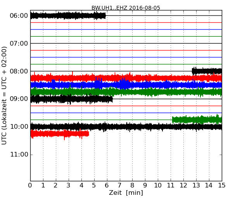Select the 11:00 y-axis tick label
The image size is (252, 201).
pos(19,155)
